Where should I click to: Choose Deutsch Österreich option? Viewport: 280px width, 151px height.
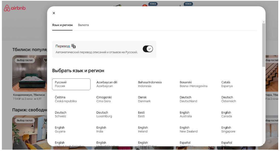[228, 99]
